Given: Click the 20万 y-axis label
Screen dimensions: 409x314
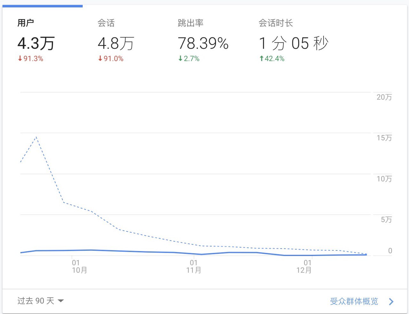Looking at the screenshot, I should coord(384,97).
